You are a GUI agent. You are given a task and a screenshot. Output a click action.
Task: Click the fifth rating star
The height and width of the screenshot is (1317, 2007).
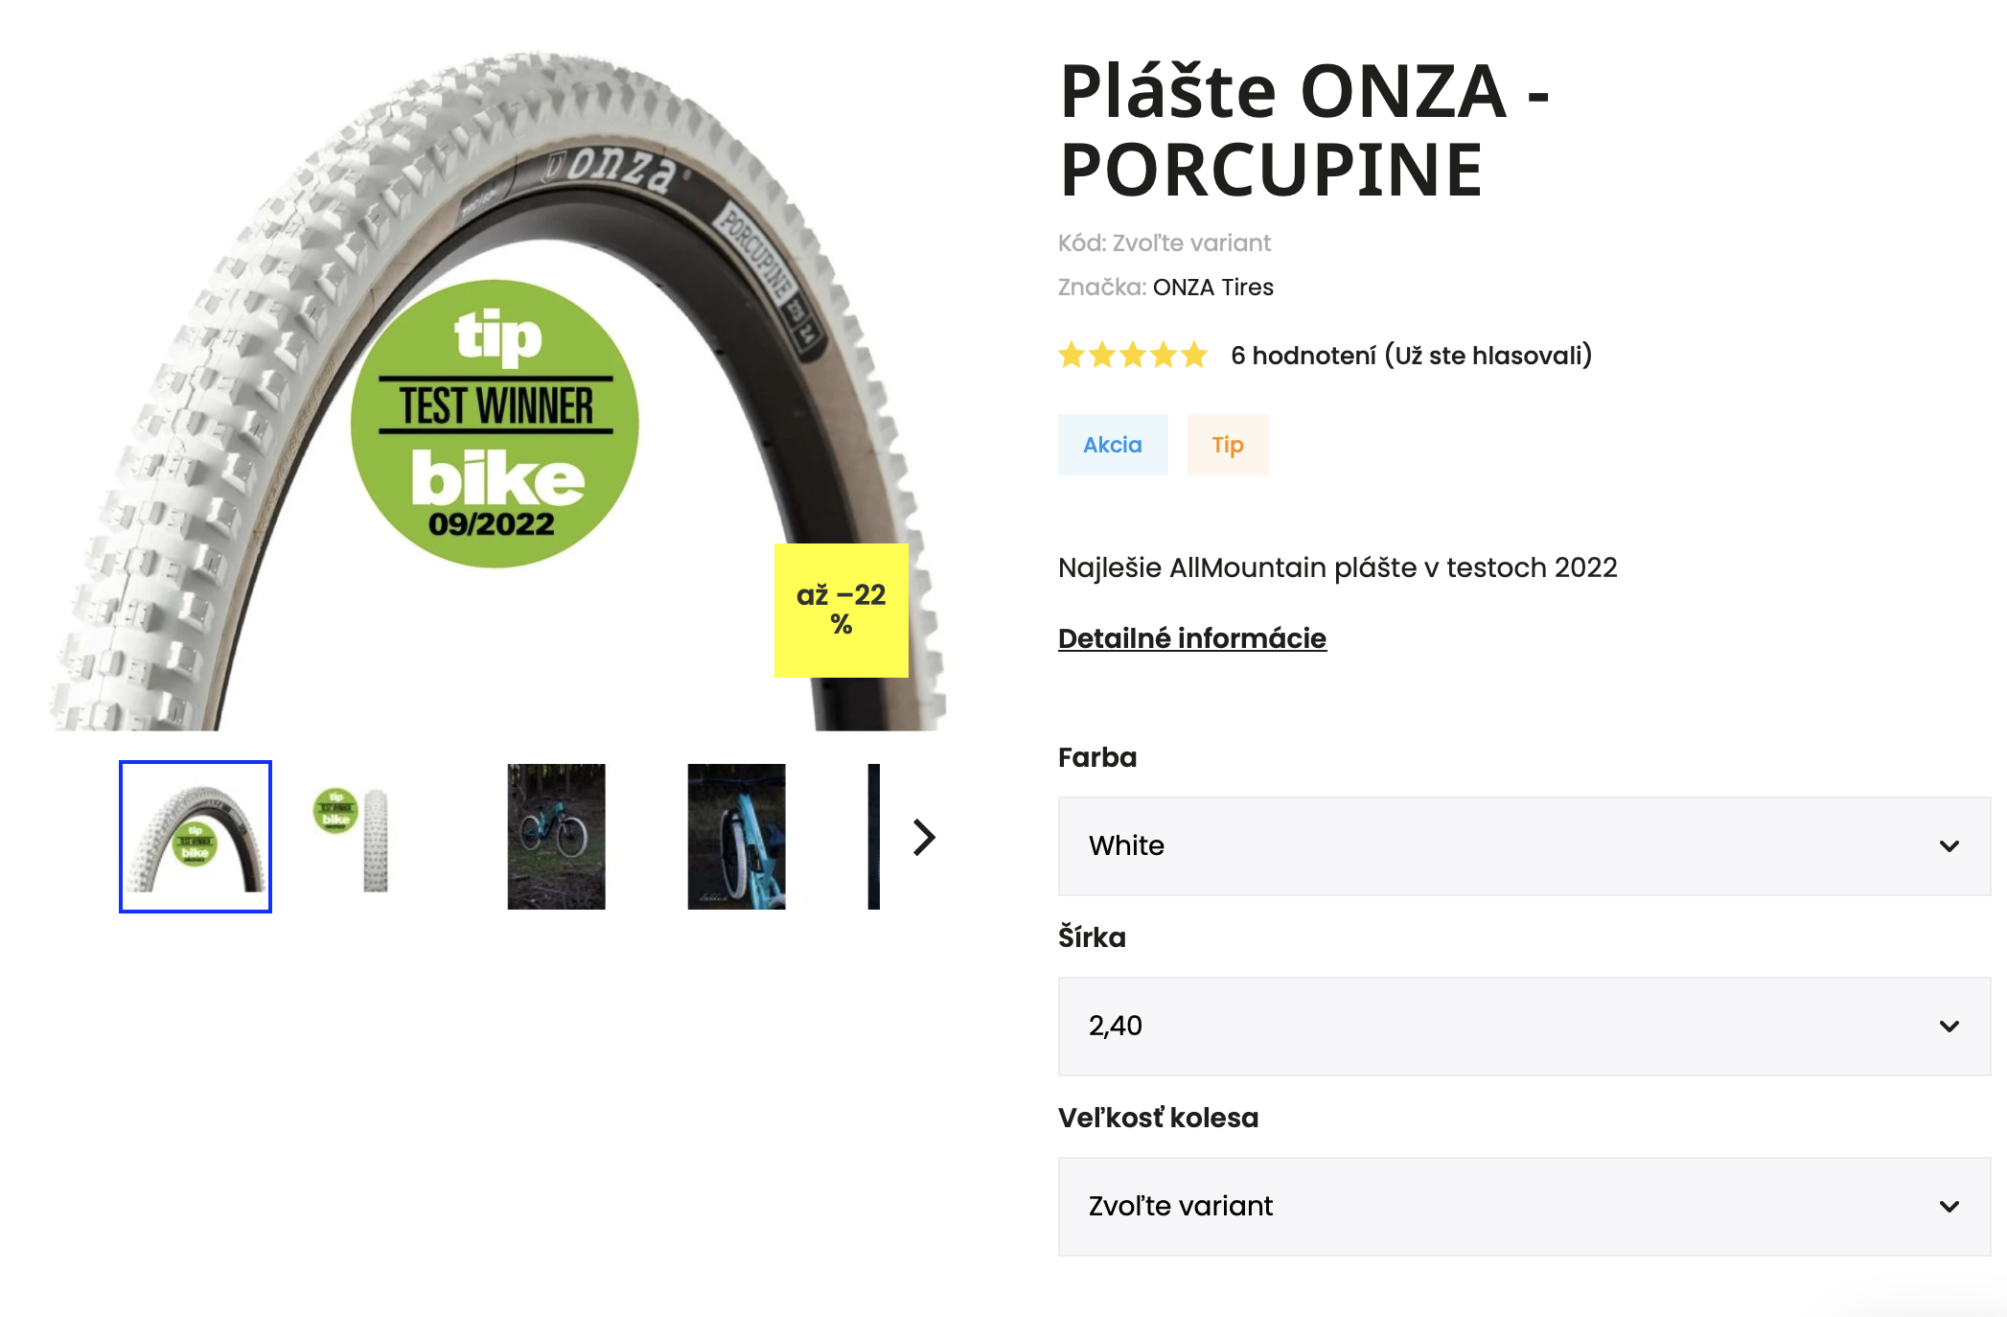tap(1194, 356)
